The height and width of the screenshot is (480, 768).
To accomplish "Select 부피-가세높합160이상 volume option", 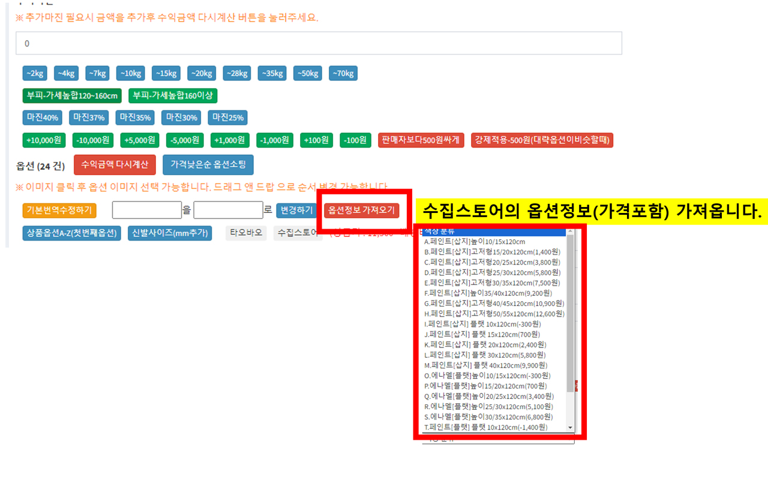I will 173,95.
